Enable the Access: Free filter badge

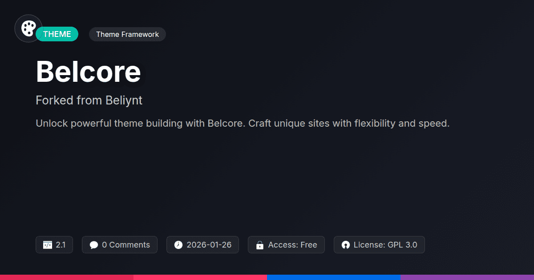[x=286, y=244]
